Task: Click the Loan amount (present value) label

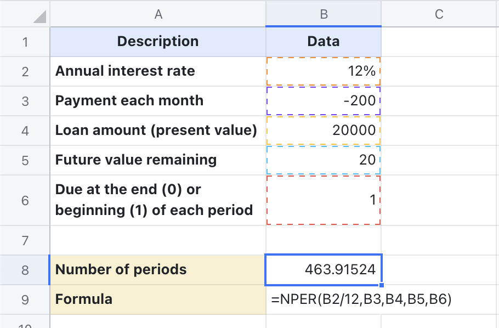Action: coord(158,130)
